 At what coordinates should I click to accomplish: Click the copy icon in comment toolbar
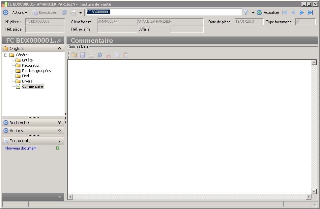pos(117,55)
